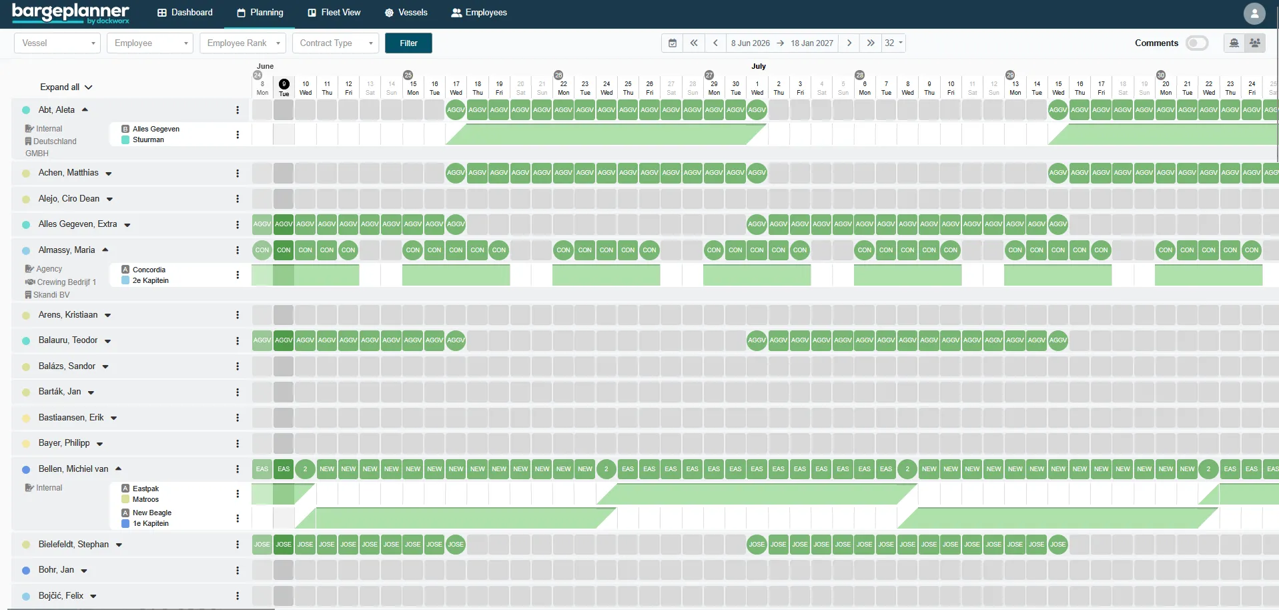1279x610 pixels.
Task: Open options menu for Abt, Aleta row
Action: pos(238,110)
